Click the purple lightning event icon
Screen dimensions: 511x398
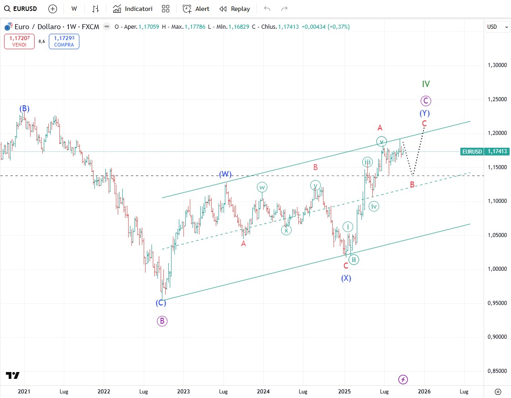(403, 379)
